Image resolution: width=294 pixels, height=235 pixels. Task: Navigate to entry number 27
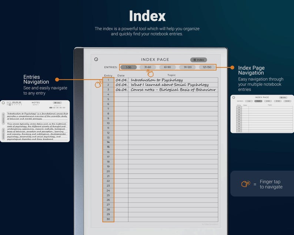[x=108, y=205]
